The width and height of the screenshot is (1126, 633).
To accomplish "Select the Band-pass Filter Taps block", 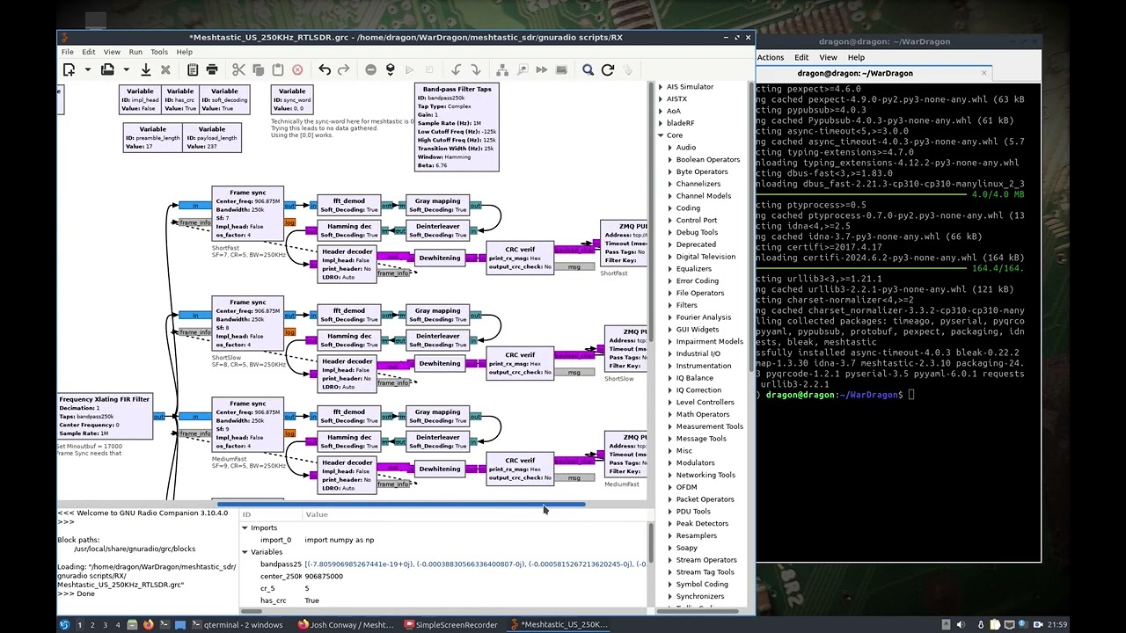I will click(x=457, y=127).
